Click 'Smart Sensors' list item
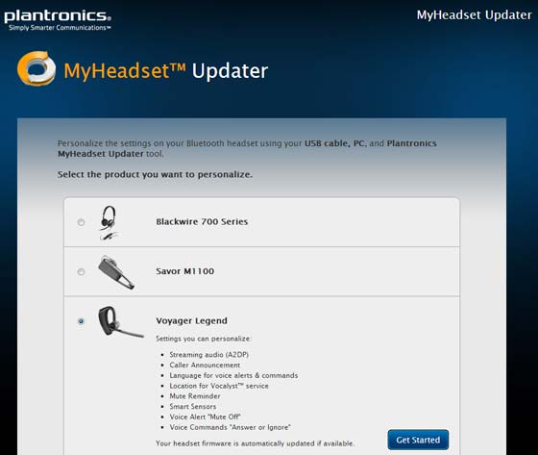The height and width of the screenshot is (455, 538). point(193,407)
